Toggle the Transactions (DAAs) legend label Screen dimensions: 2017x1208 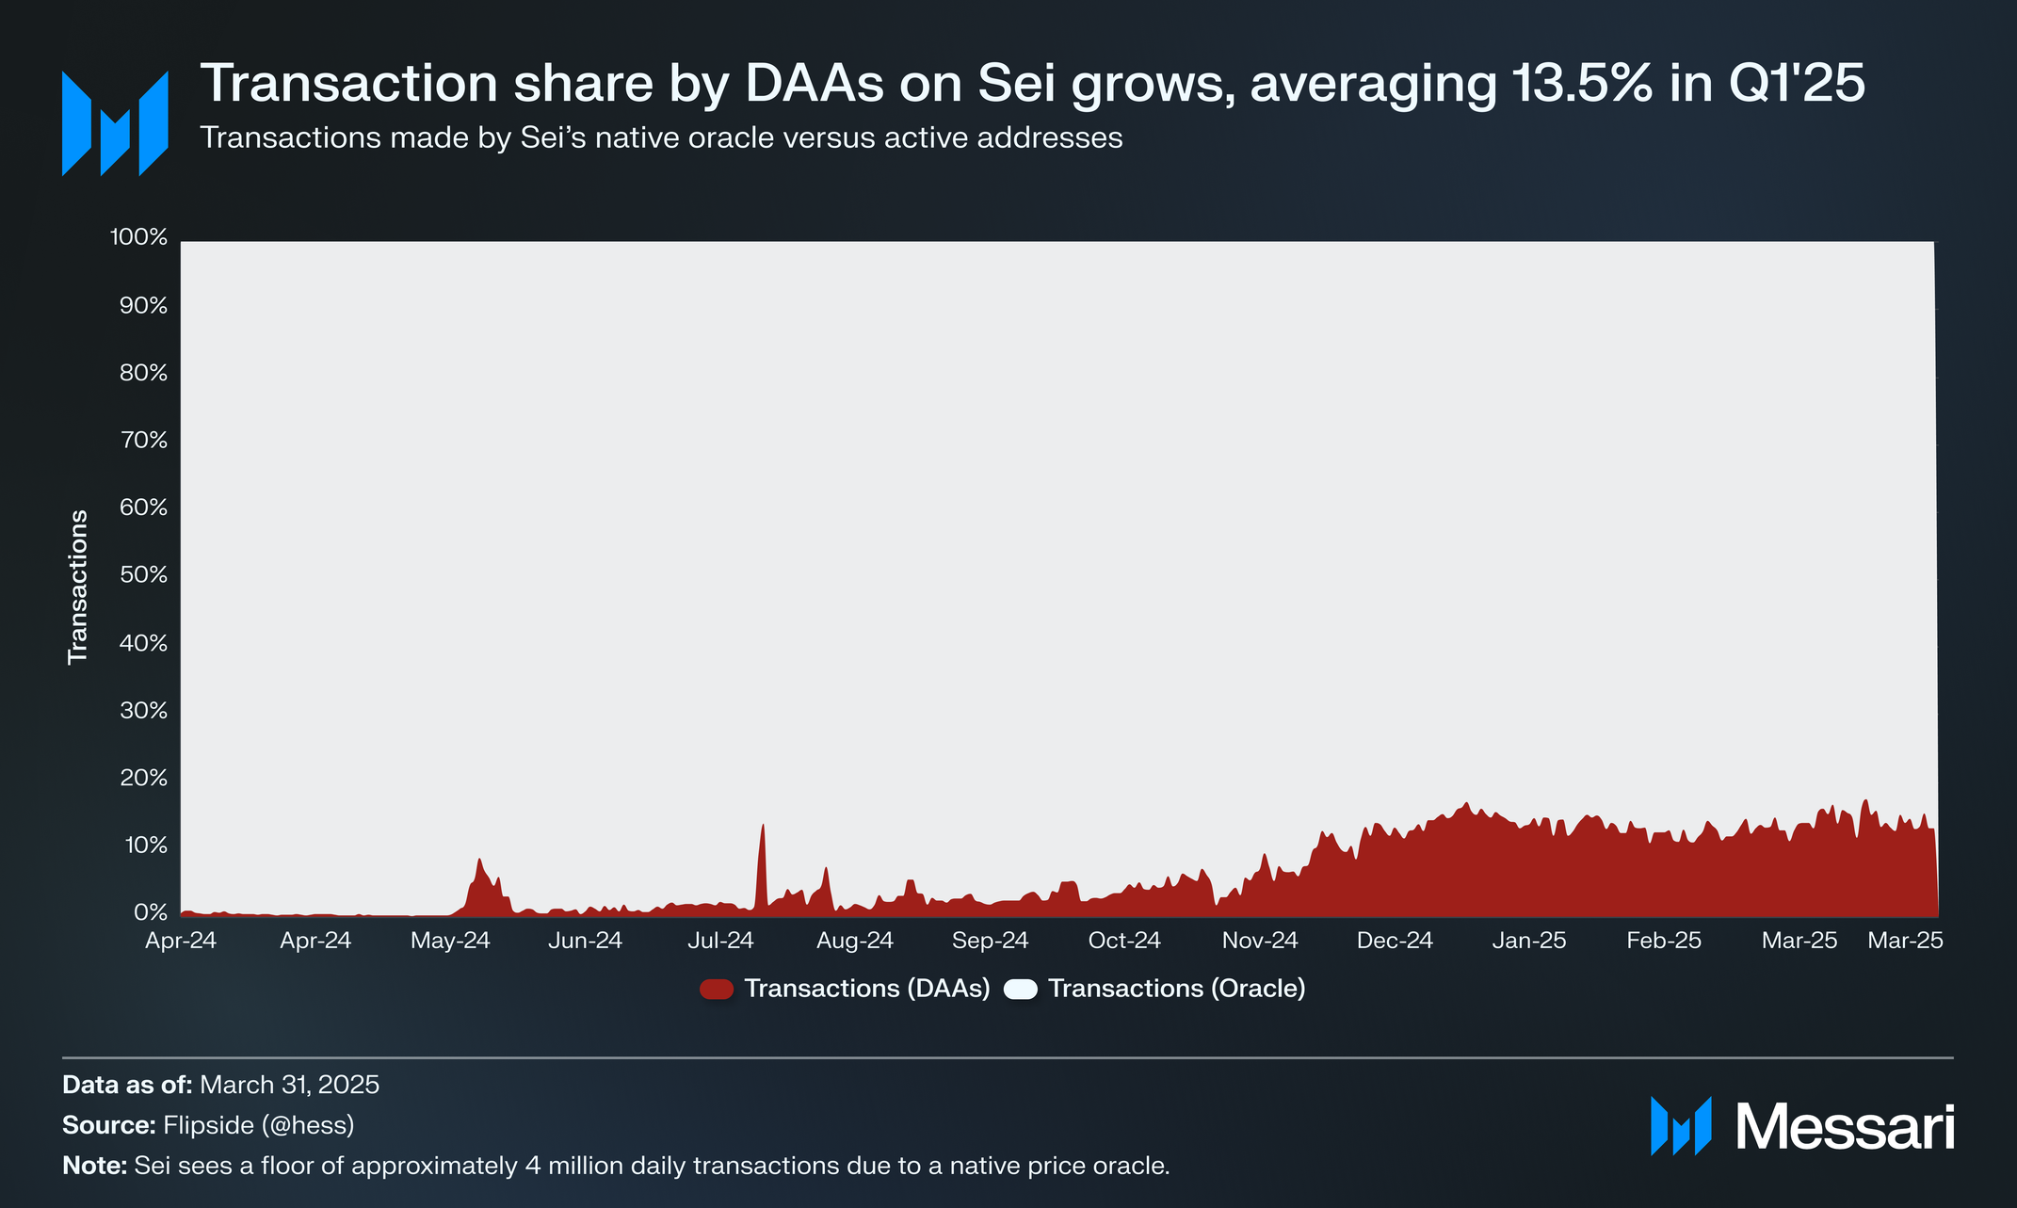pos(867,989)
